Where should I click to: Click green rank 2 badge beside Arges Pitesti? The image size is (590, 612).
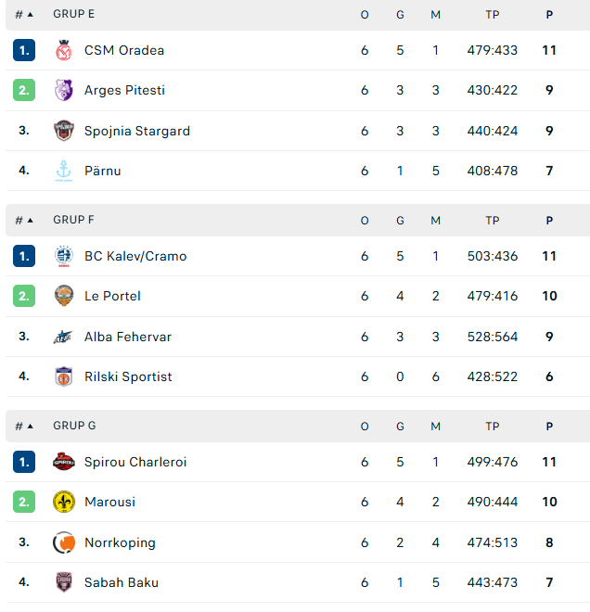(24, 90)
